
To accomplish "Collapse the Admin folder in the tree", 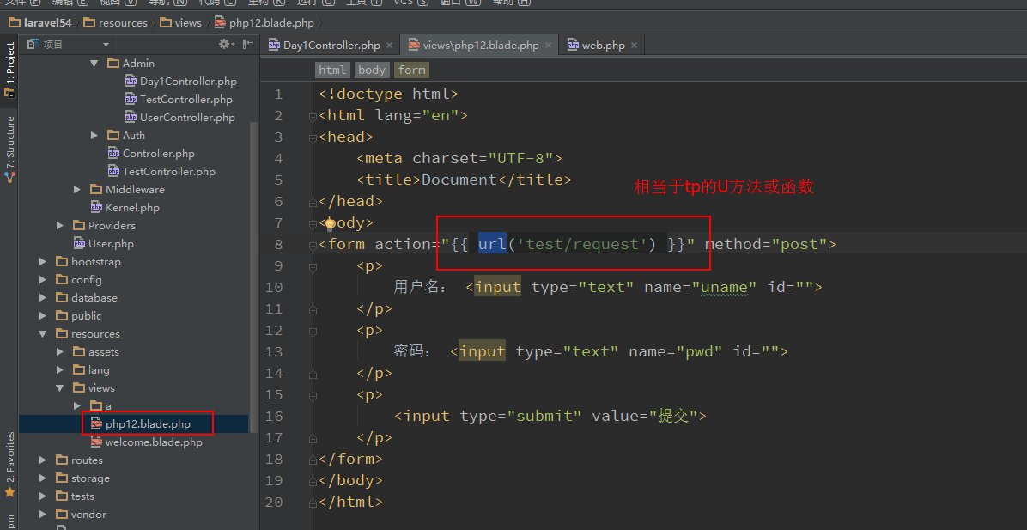I will (94, 64).
